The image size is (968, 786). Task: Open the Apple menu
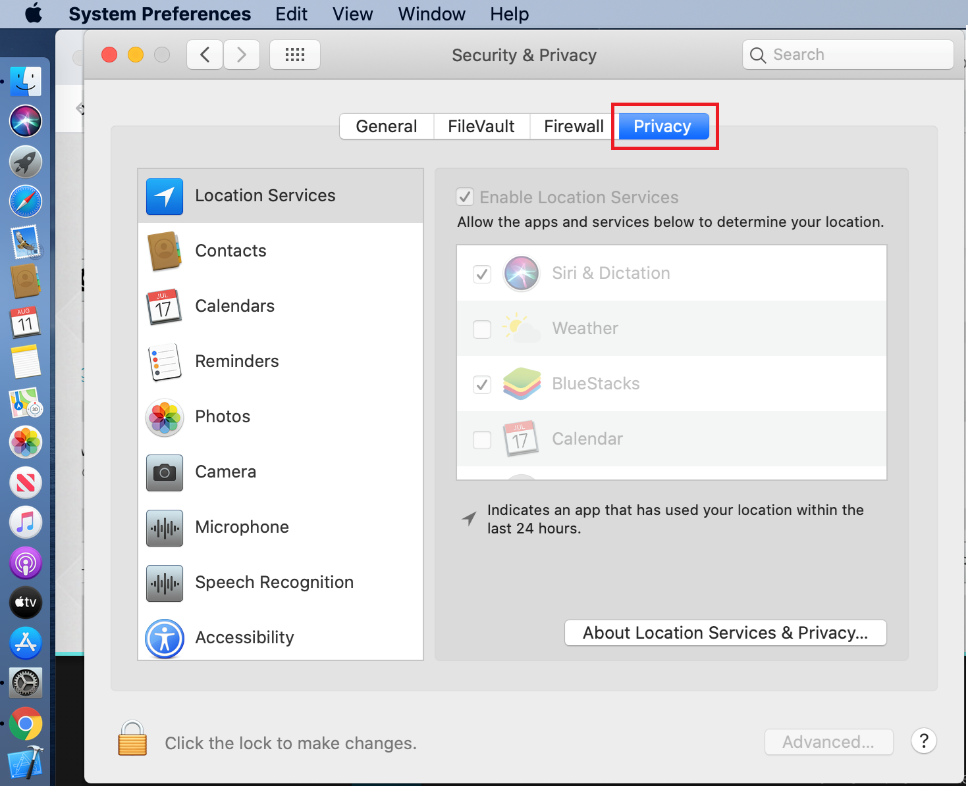[34, 14]
